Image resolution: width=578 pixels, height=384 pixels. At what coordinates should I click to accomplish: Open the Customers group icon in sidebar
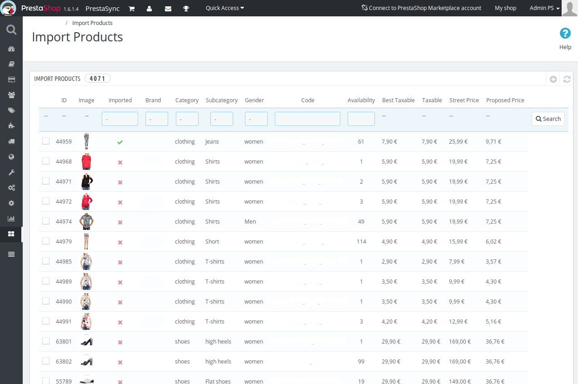coord(11,95)
